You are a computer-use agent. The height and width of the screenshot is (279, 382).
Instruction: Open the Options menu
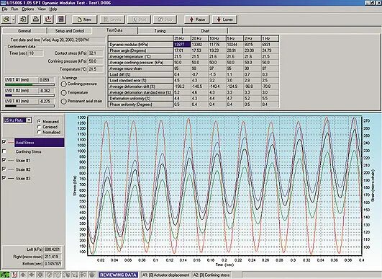pyautogui.click(x=28, y=9)
